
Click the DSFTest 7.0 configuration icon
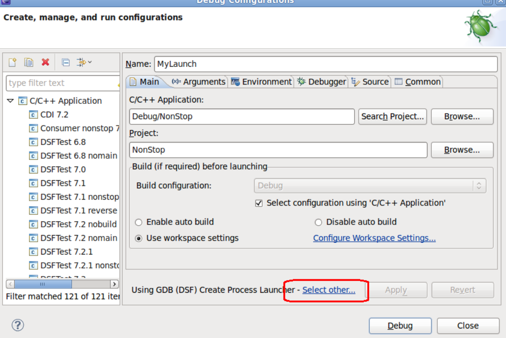33,170
